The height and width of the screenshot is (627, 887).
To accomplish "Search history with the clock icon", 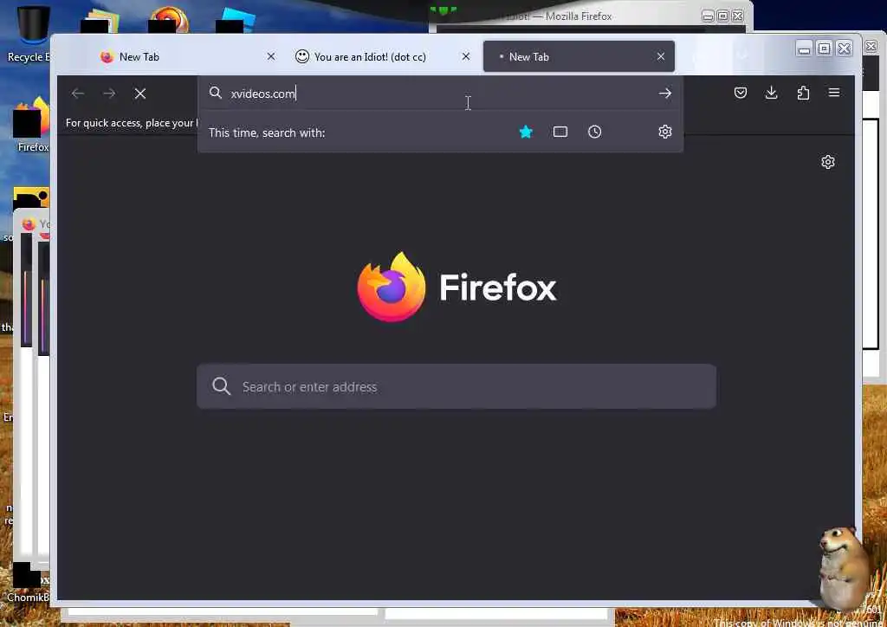I will (594, 132).
